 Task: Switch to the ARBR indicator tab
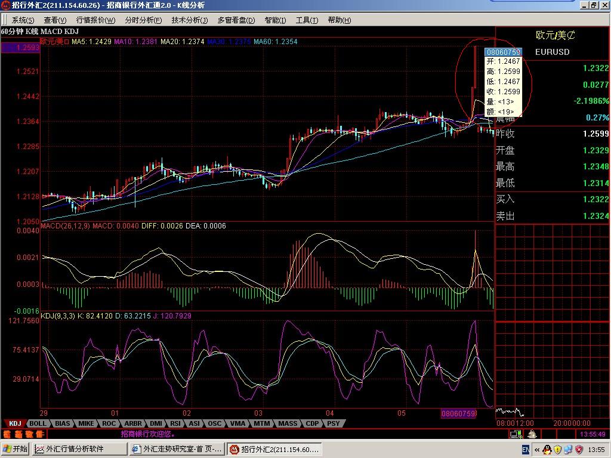pos(133,423)
